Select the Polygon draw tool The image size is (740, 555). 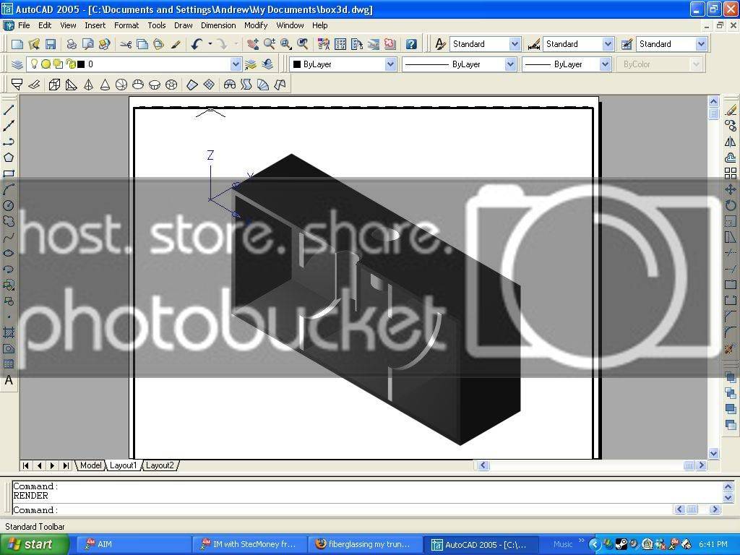point(9,158)
